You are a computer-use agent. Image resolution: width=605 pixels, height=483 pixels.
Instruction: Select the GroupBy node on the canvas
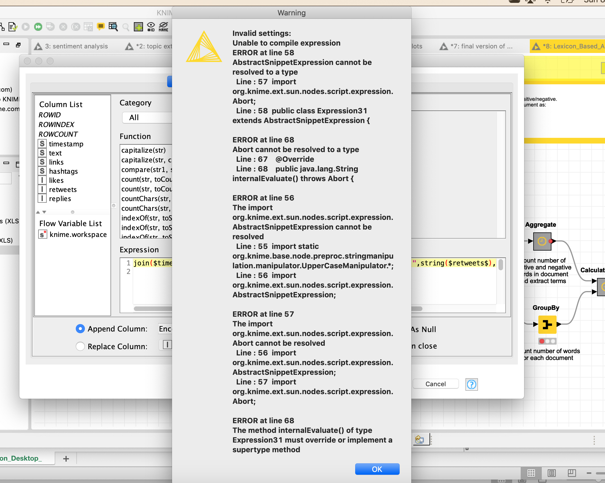pyautogui.click(x=547, y=324)
